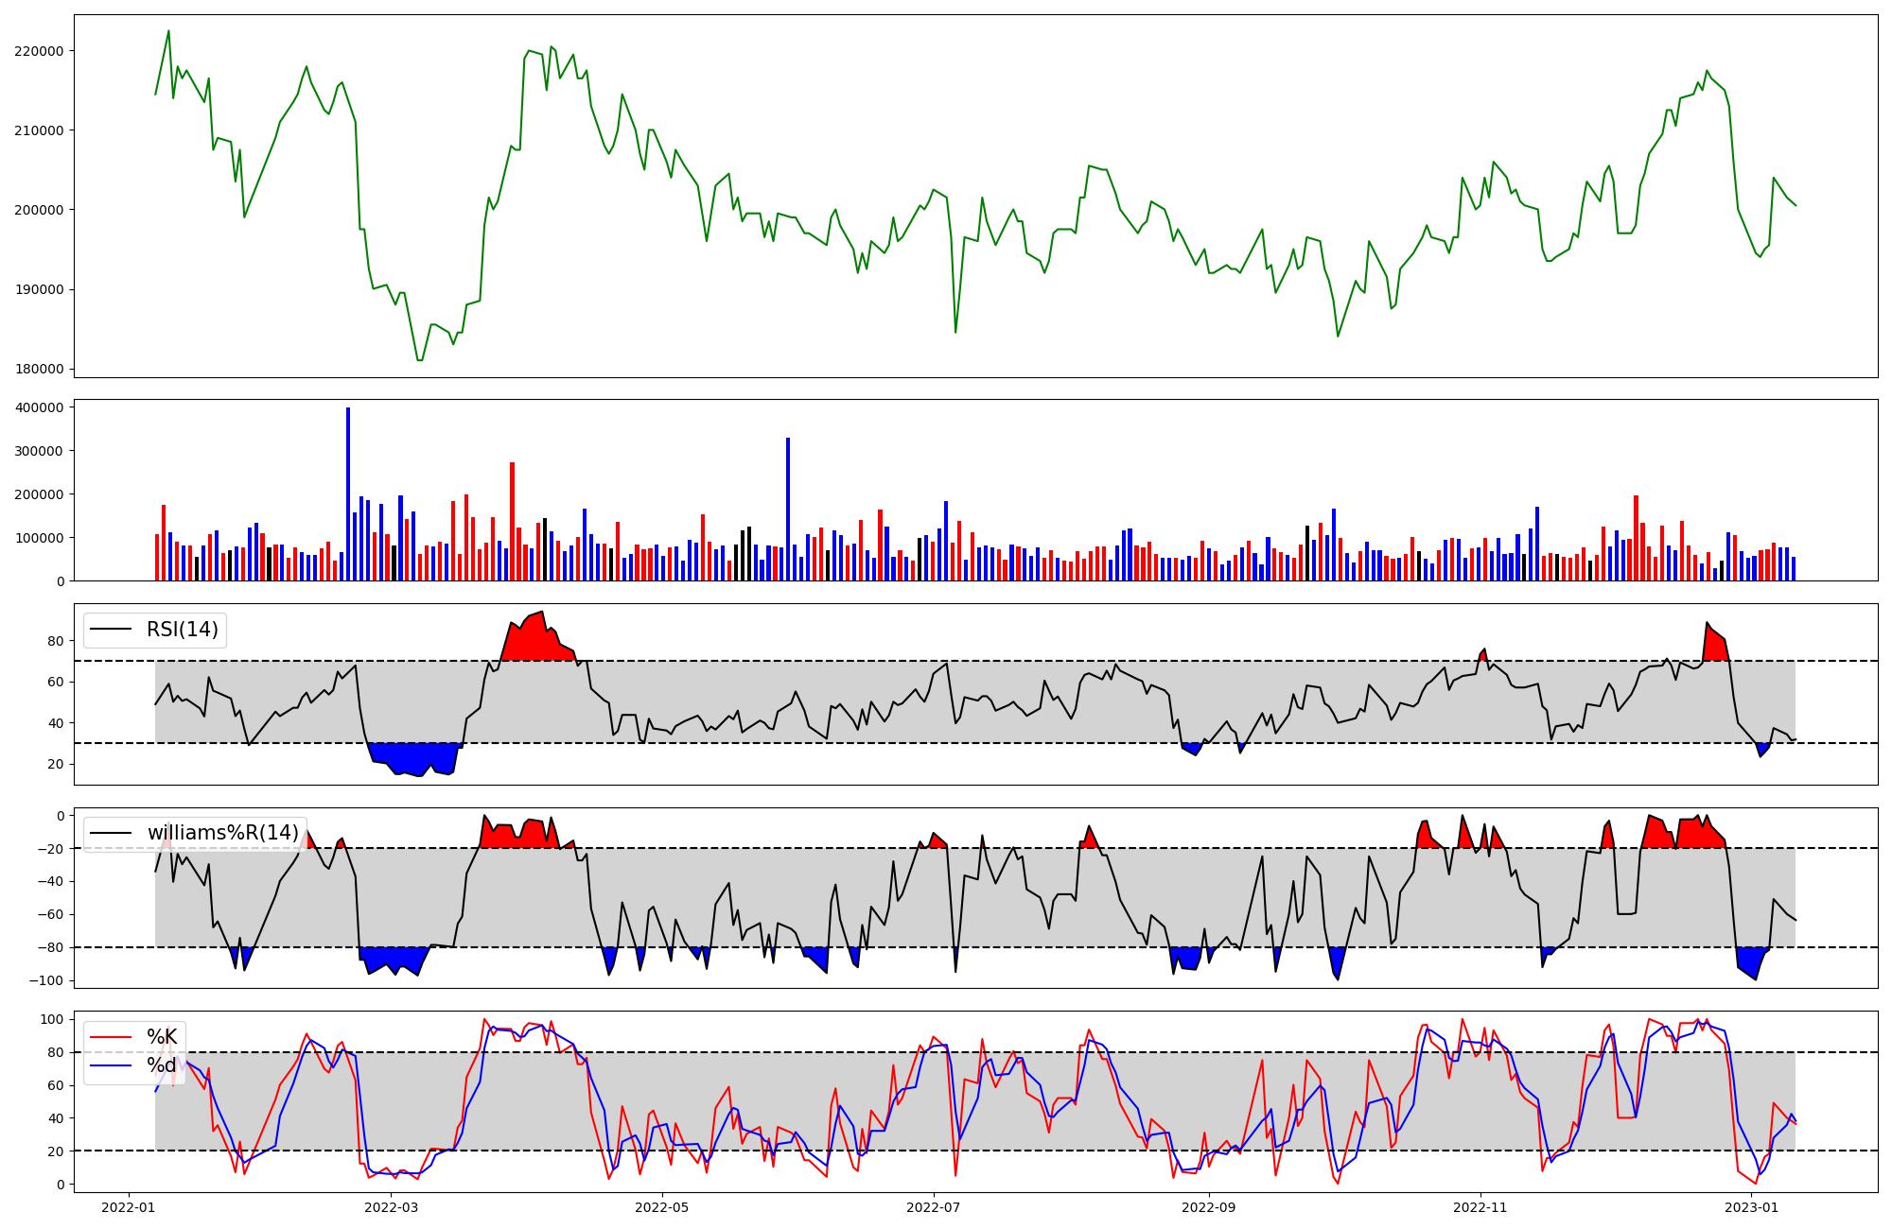Viewport: 1892px width, 1229px height.
Task: Click the 2022-07 x-axis date label
Action: 934,1207
